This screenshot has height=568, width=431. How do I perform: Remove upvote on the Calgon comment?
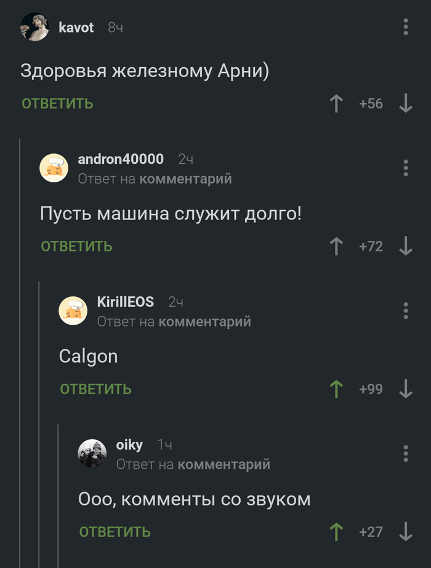pyautogui.click(x=336, y=389)
